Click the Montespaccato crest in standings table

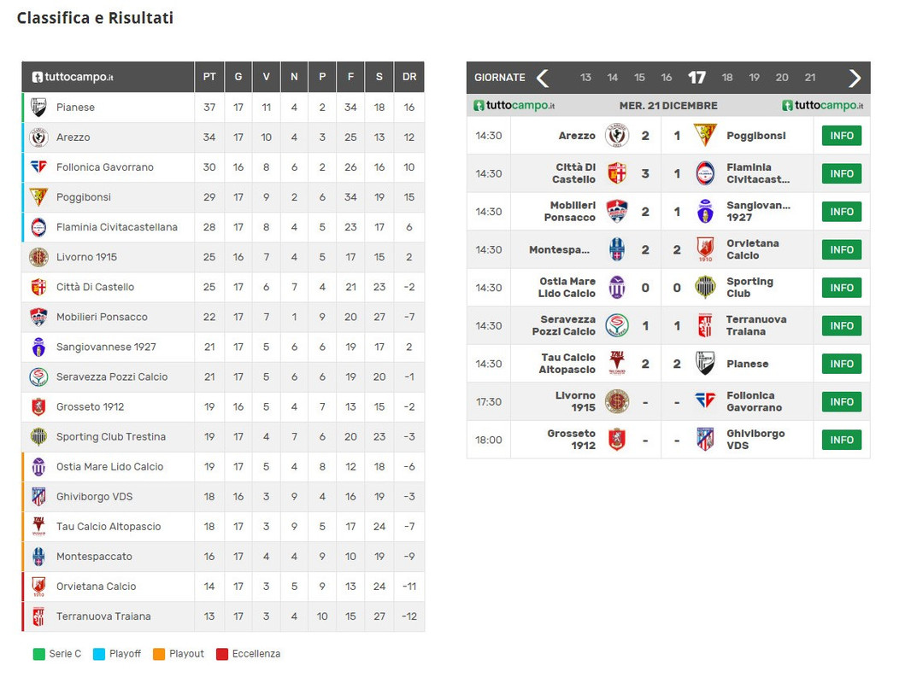click(x=39, y=557)
